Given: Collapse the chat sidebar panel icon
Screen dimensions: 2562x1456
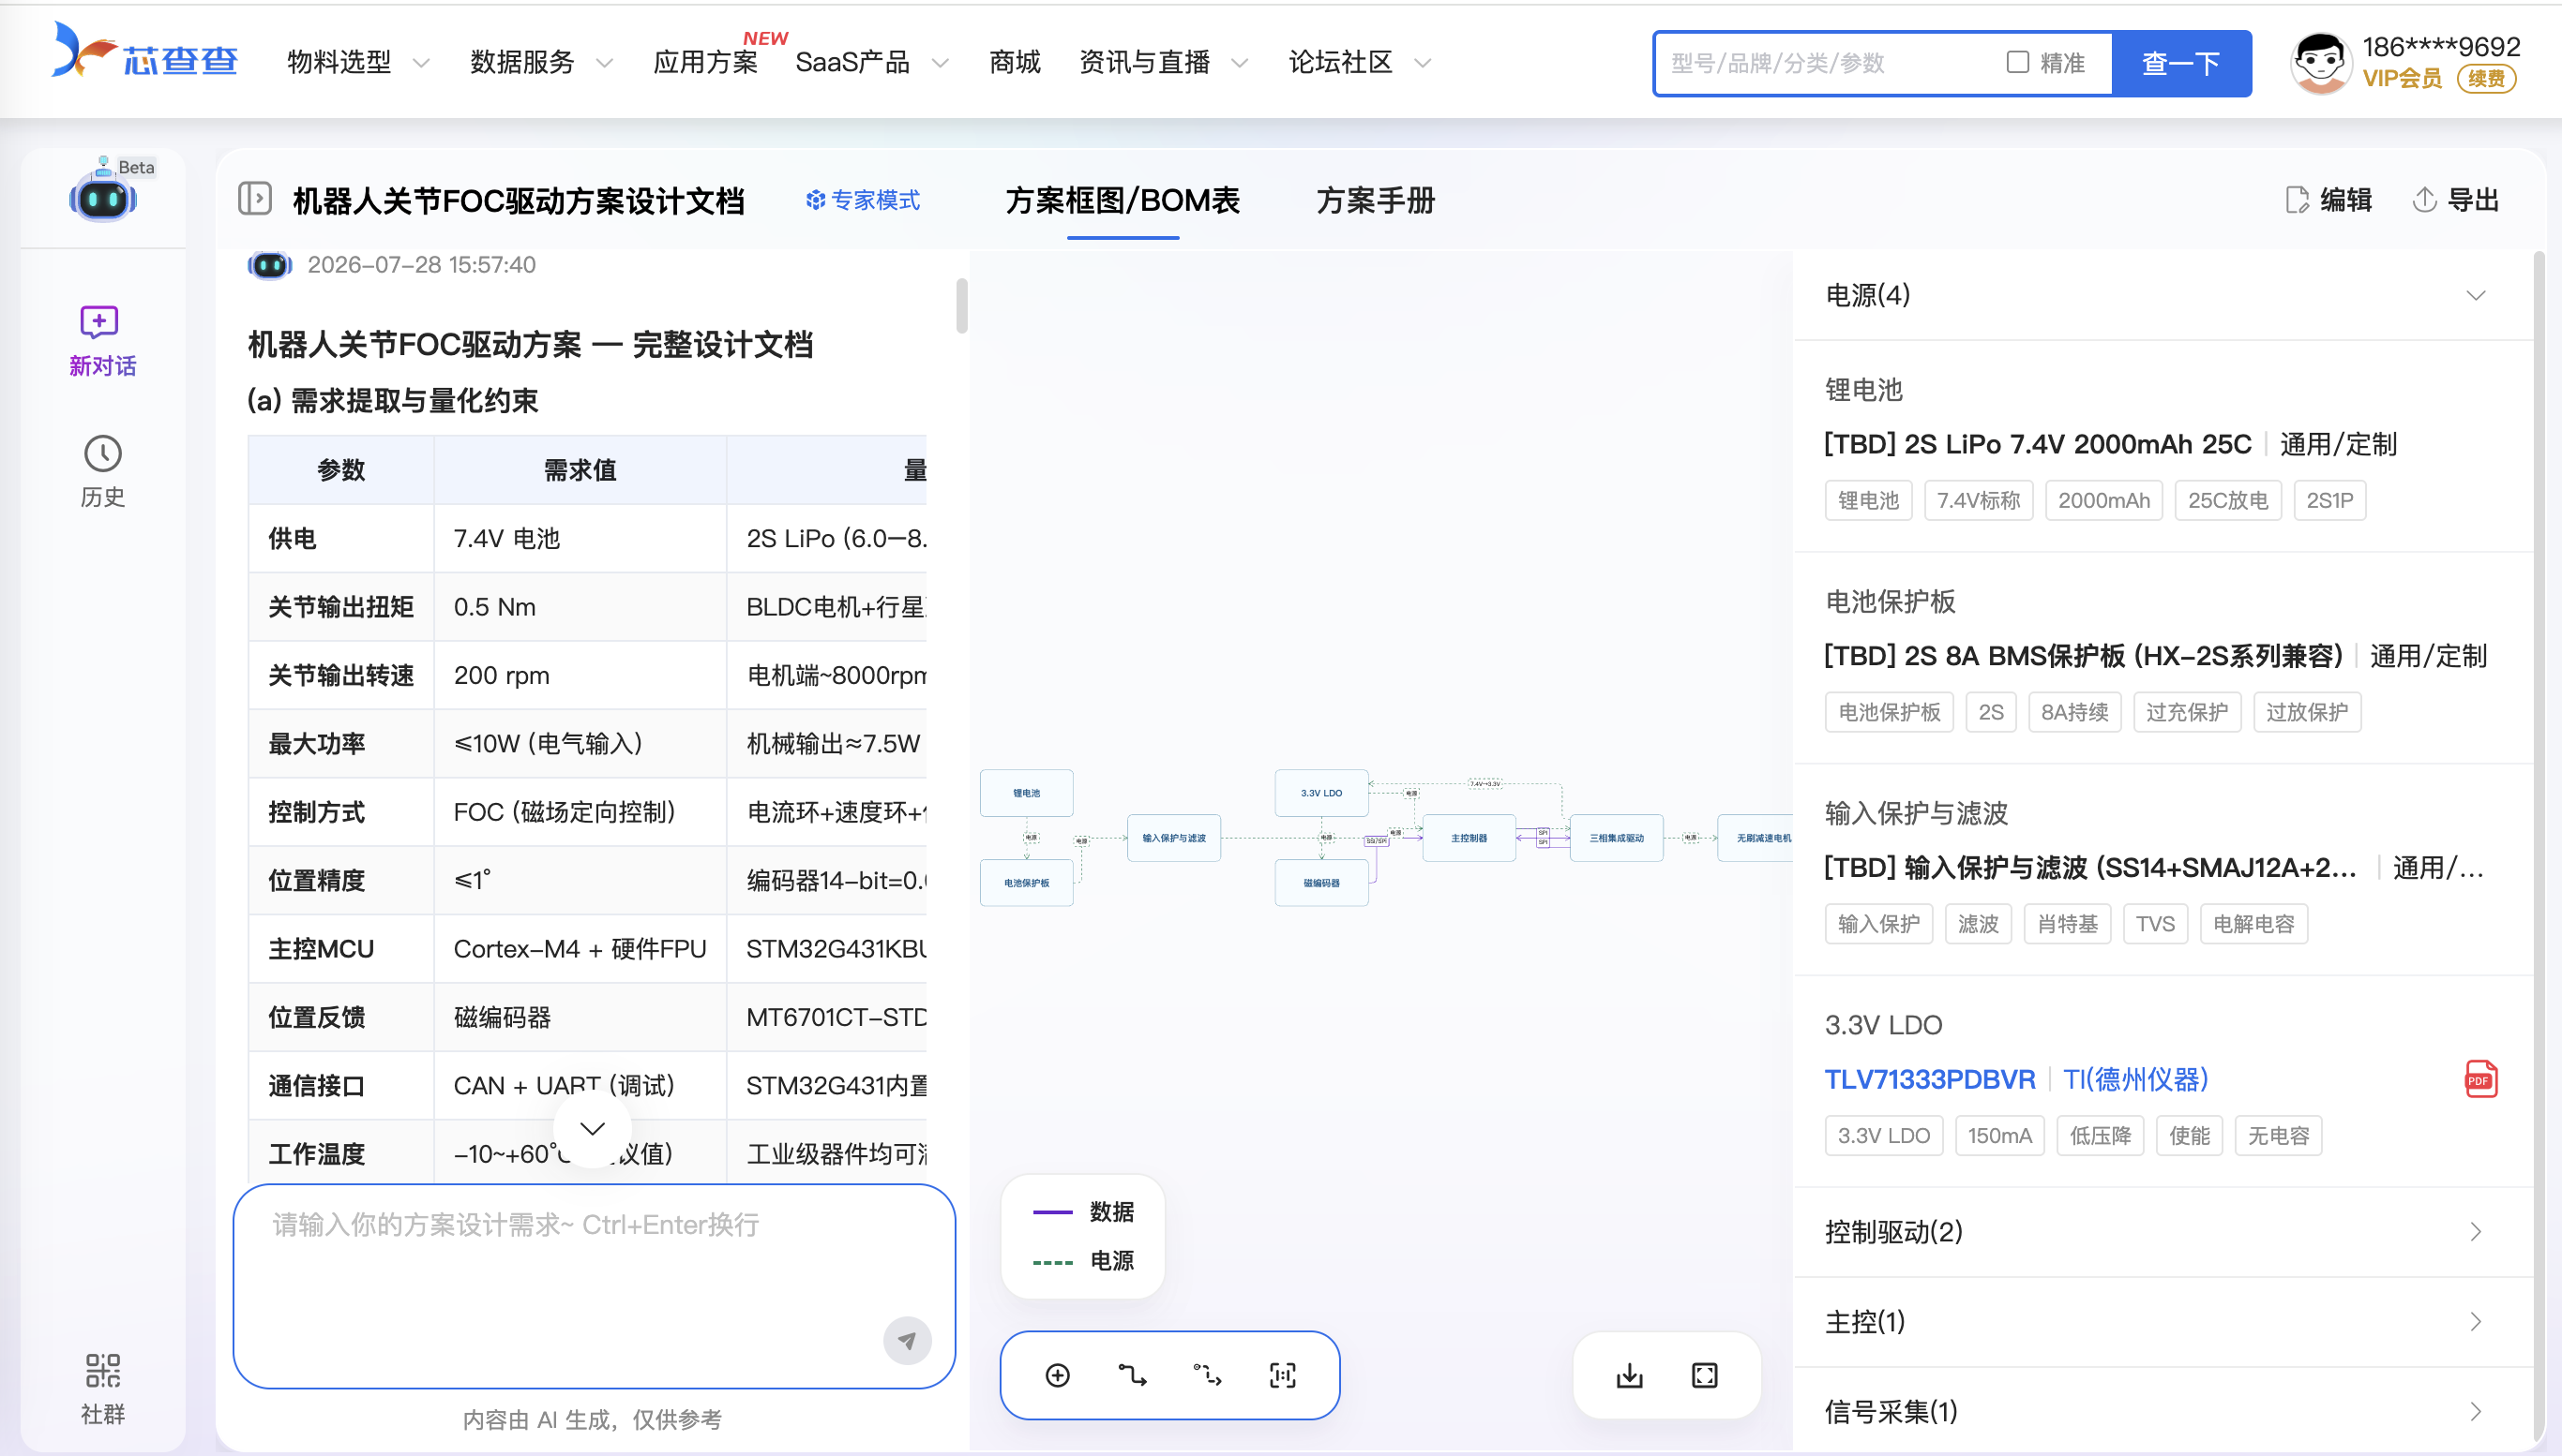Looking at the screenshot, I should tap(255, 198).
